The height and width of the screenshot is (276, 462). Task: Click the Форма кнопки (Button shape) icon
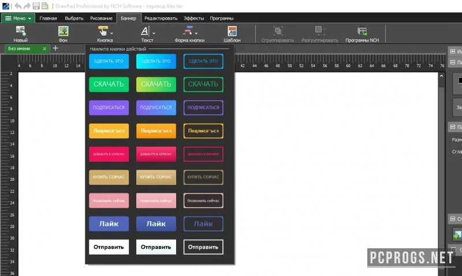pyautogui.click(x=187, y=31)
